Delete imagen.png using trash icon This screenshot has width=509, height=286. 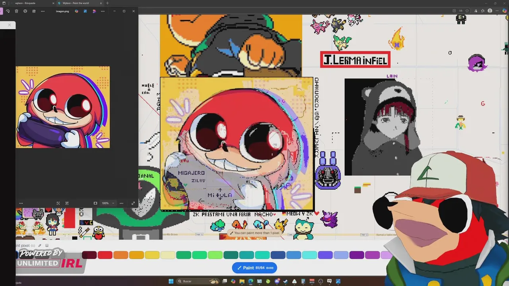[x=16, y=11]
